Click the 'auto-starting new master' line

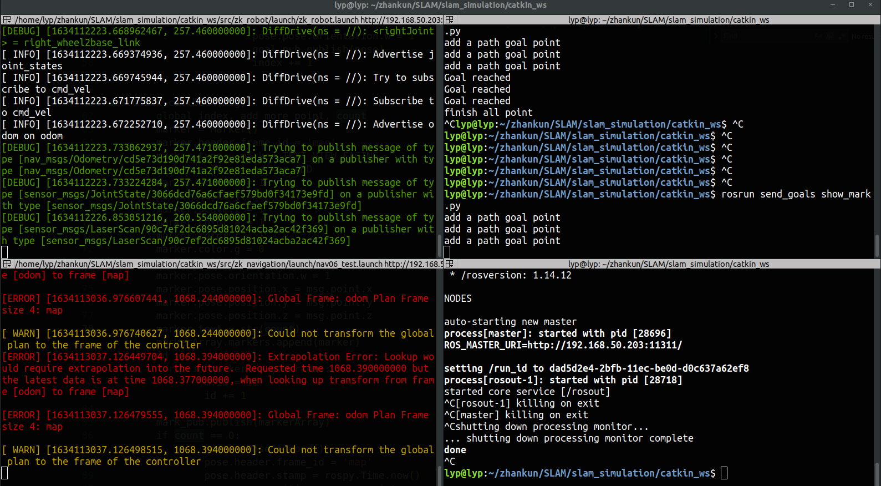510,322
